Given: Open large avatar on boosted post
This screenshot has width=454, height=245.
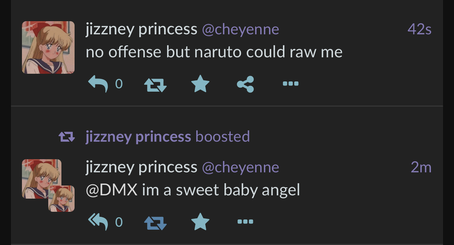Looking at the screenshot, I should click(x=42, y=179).
